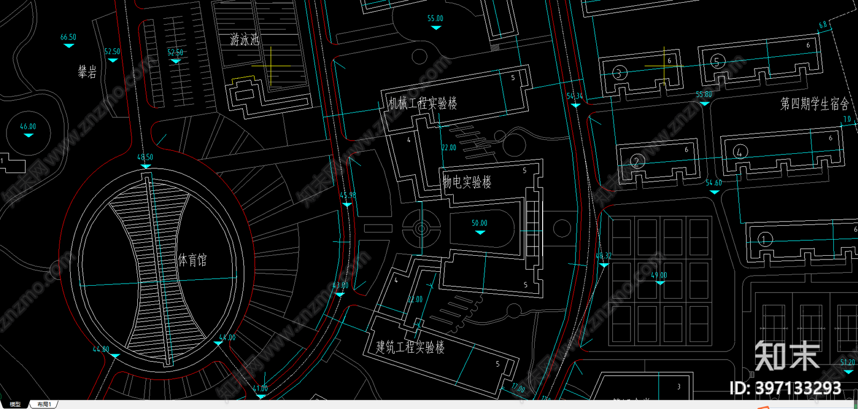Select circled number 1 dormitory marker
The width and height of the screenshot is (858, 409).
[x=765, y=239]
